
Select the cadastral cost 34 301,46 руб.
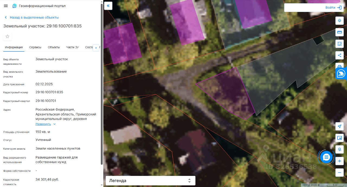click(47, 179)
